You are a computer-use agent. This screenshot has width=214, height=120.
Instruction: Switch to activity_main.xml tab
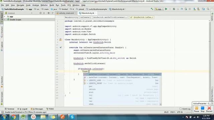[x=66, y=13]
